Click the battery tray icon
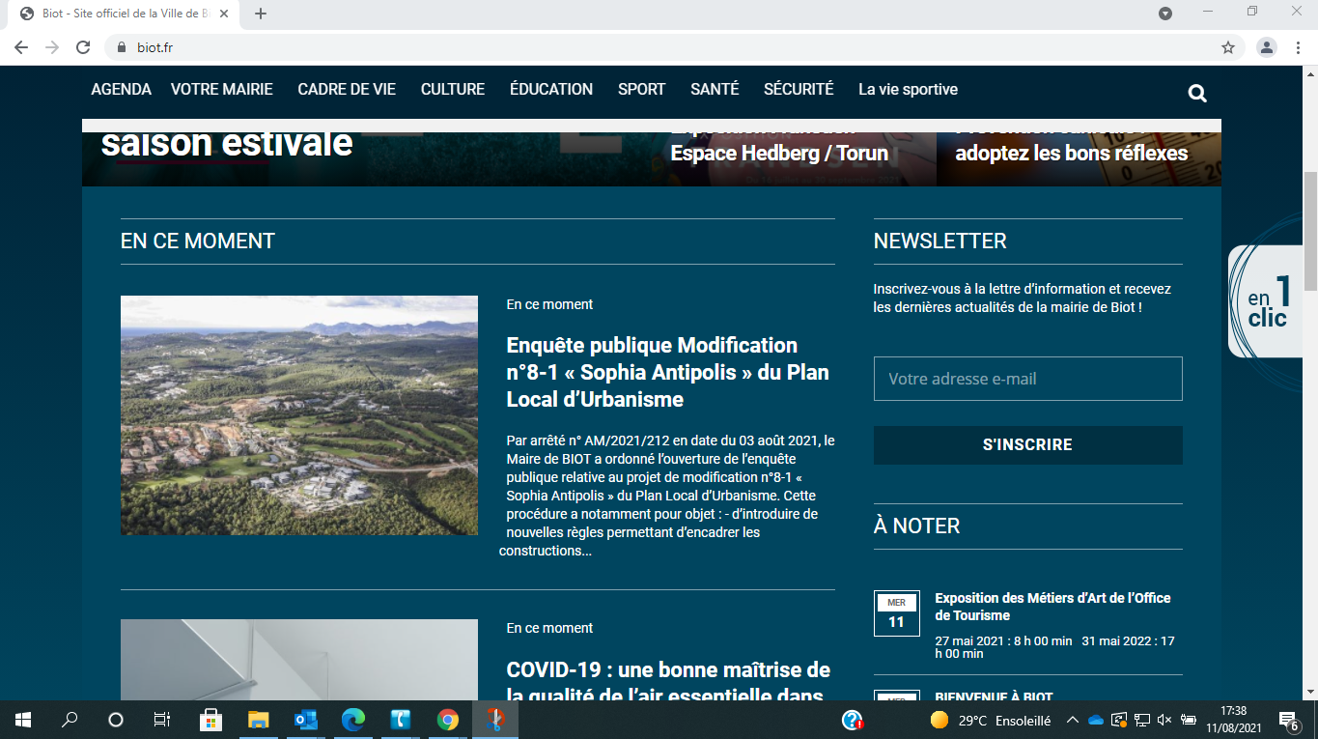The image size is (1318, 739). tap(1188, 720)
